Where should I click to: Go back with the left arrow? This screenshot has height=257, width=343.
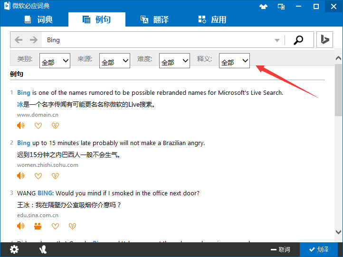(19, 40)
